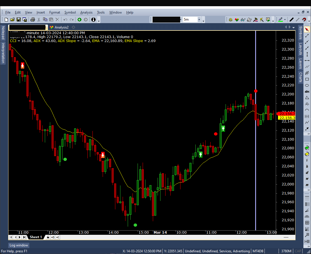
Task: Select the vertical line drawing tool
Action: click(x=307, y=54)
